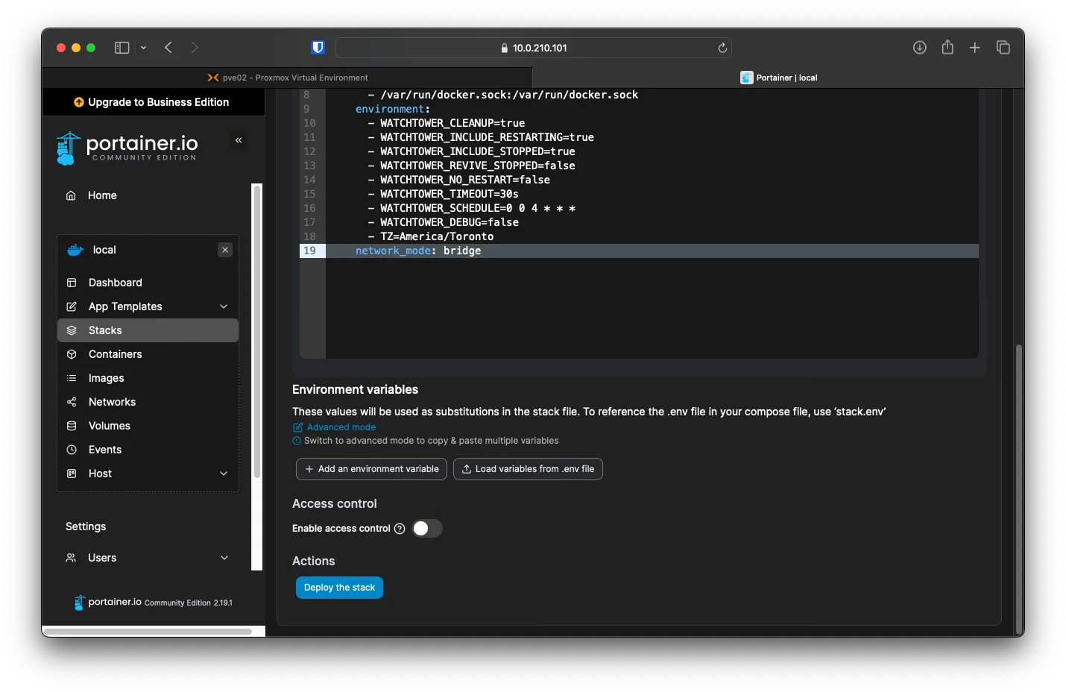Open the sidebar options dropdown arrow
Viewport: 1066px width, 692px height.
point(143,48)
